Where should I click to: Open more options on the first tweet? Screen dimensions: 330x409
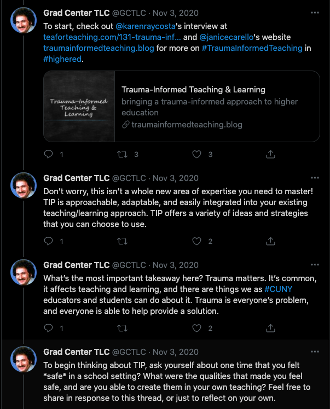point(314,13)
